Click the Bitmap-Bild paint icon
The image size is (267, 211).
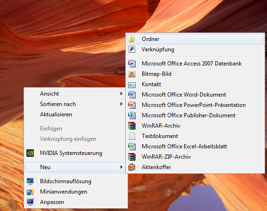132,74
